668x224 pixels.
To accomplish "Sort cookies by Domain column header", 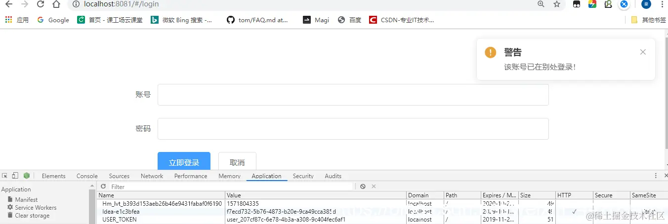I will coord(425,195).
